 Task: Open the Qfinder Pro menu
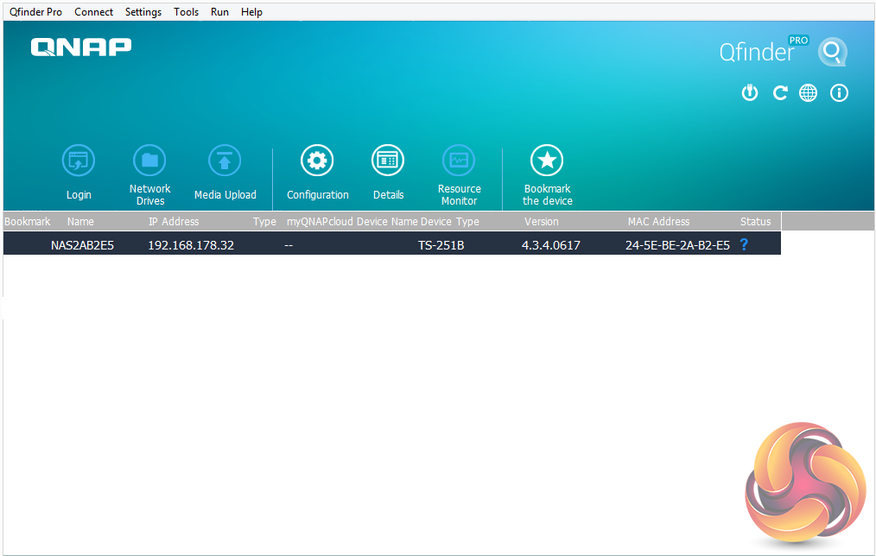coord(35,12)
